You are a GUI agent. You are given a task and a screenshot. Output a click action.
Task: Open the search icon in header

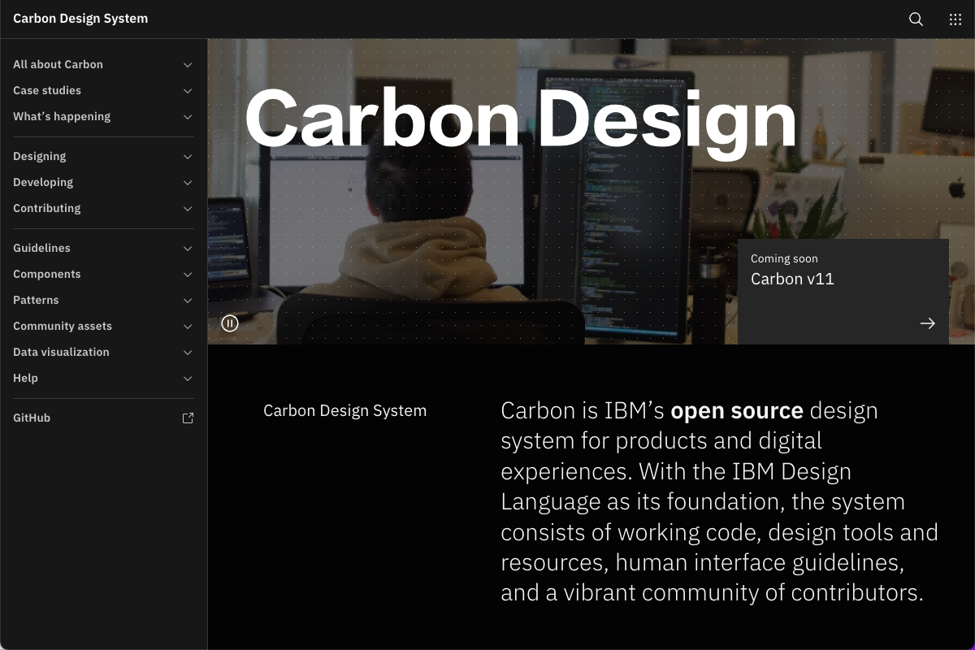click(x=916, y=19)
